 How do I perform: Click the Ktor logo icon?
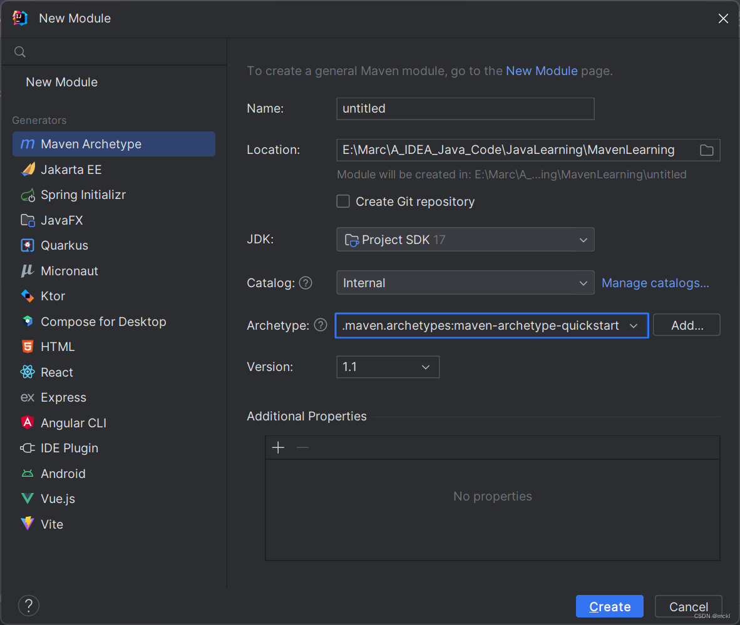(28, 296)
